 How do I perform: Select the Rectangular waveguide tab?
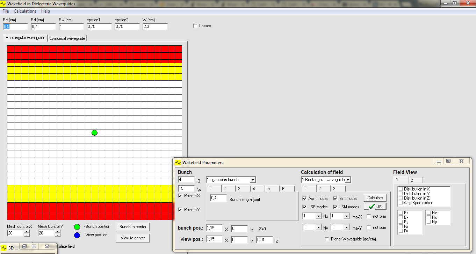(x=26, y=37)
